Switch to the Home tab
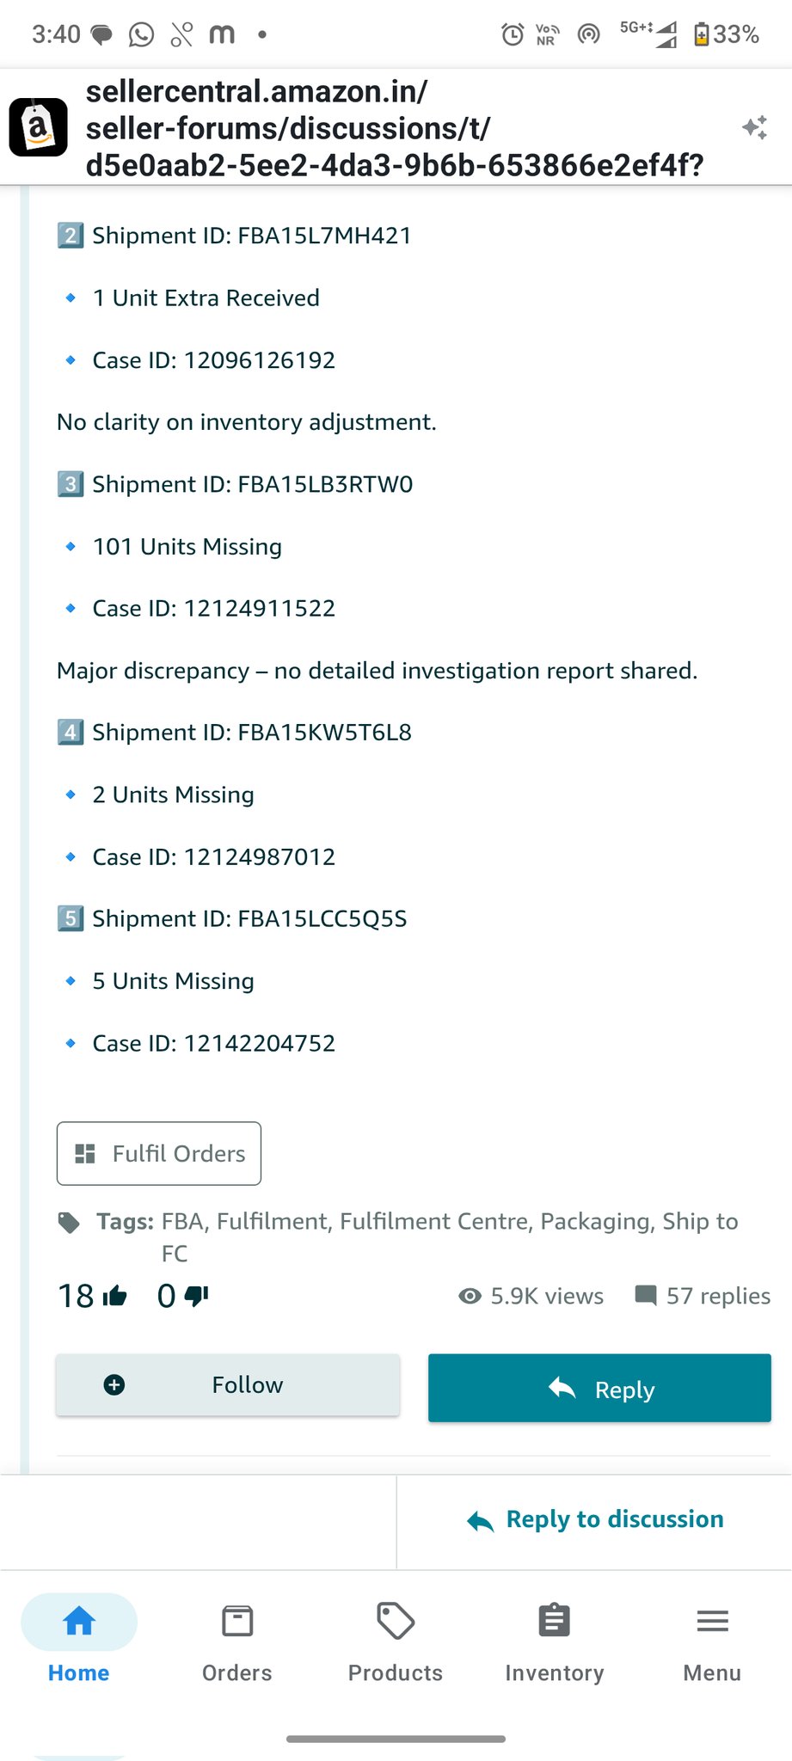 click(x=79, y=1640)
